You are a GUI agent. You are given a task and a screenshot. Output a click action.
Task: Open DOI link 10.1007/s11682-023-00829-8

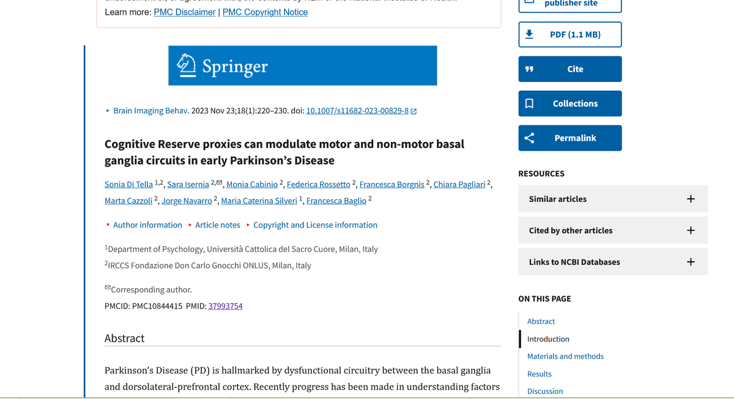point(357,111)
